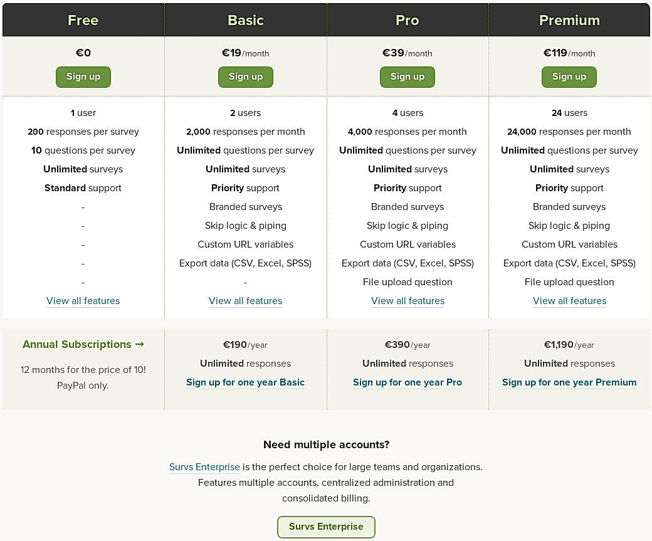Select Sign up for one year Pro
Viewport: 652px width, 541px height.
point(407,382)
